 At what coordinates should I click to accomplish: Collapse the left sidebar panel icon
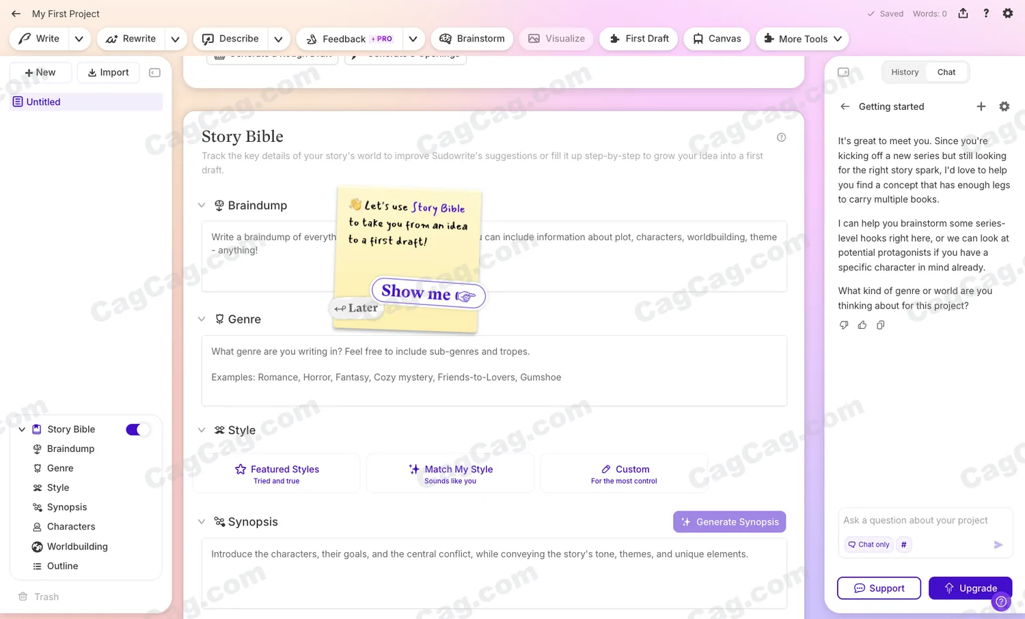click(155, 72)
